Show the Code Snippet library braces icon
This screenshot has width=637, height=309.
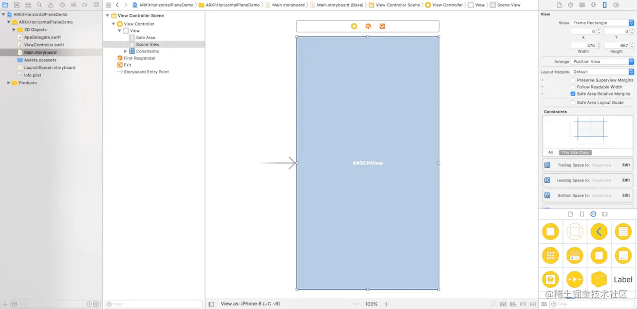(582, 214)
